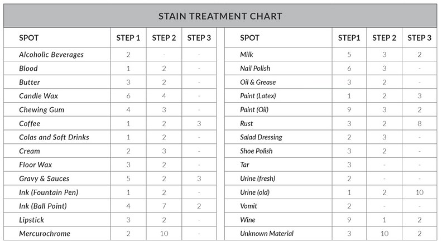The height and width of the screenshot is (246, 442).
Task: Select the Candle Wax row label
Action: click(39, 96)
